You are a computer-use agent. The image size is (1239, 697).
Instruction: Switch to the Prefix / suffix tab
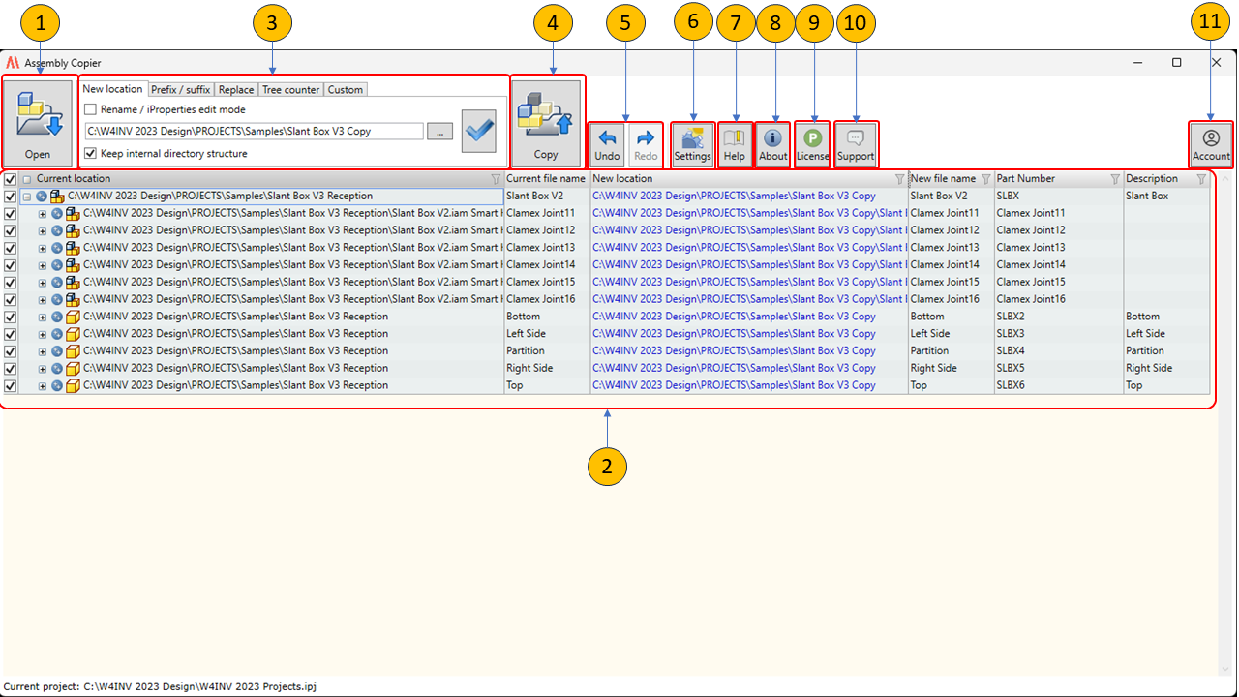[x=180, y=90]
